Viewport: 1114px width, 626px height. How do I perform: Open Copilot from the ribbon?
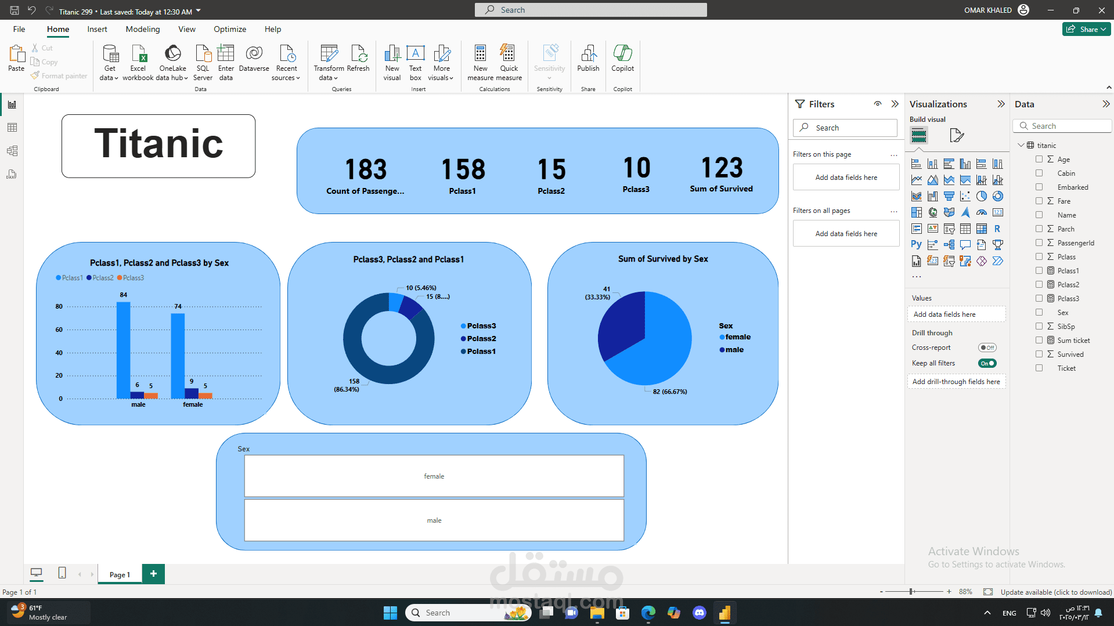pyautogui.click(x=622, y=58)
